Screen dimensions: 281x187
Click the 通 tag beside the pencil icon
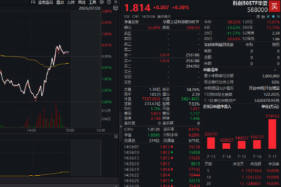[x=258, y=16]
